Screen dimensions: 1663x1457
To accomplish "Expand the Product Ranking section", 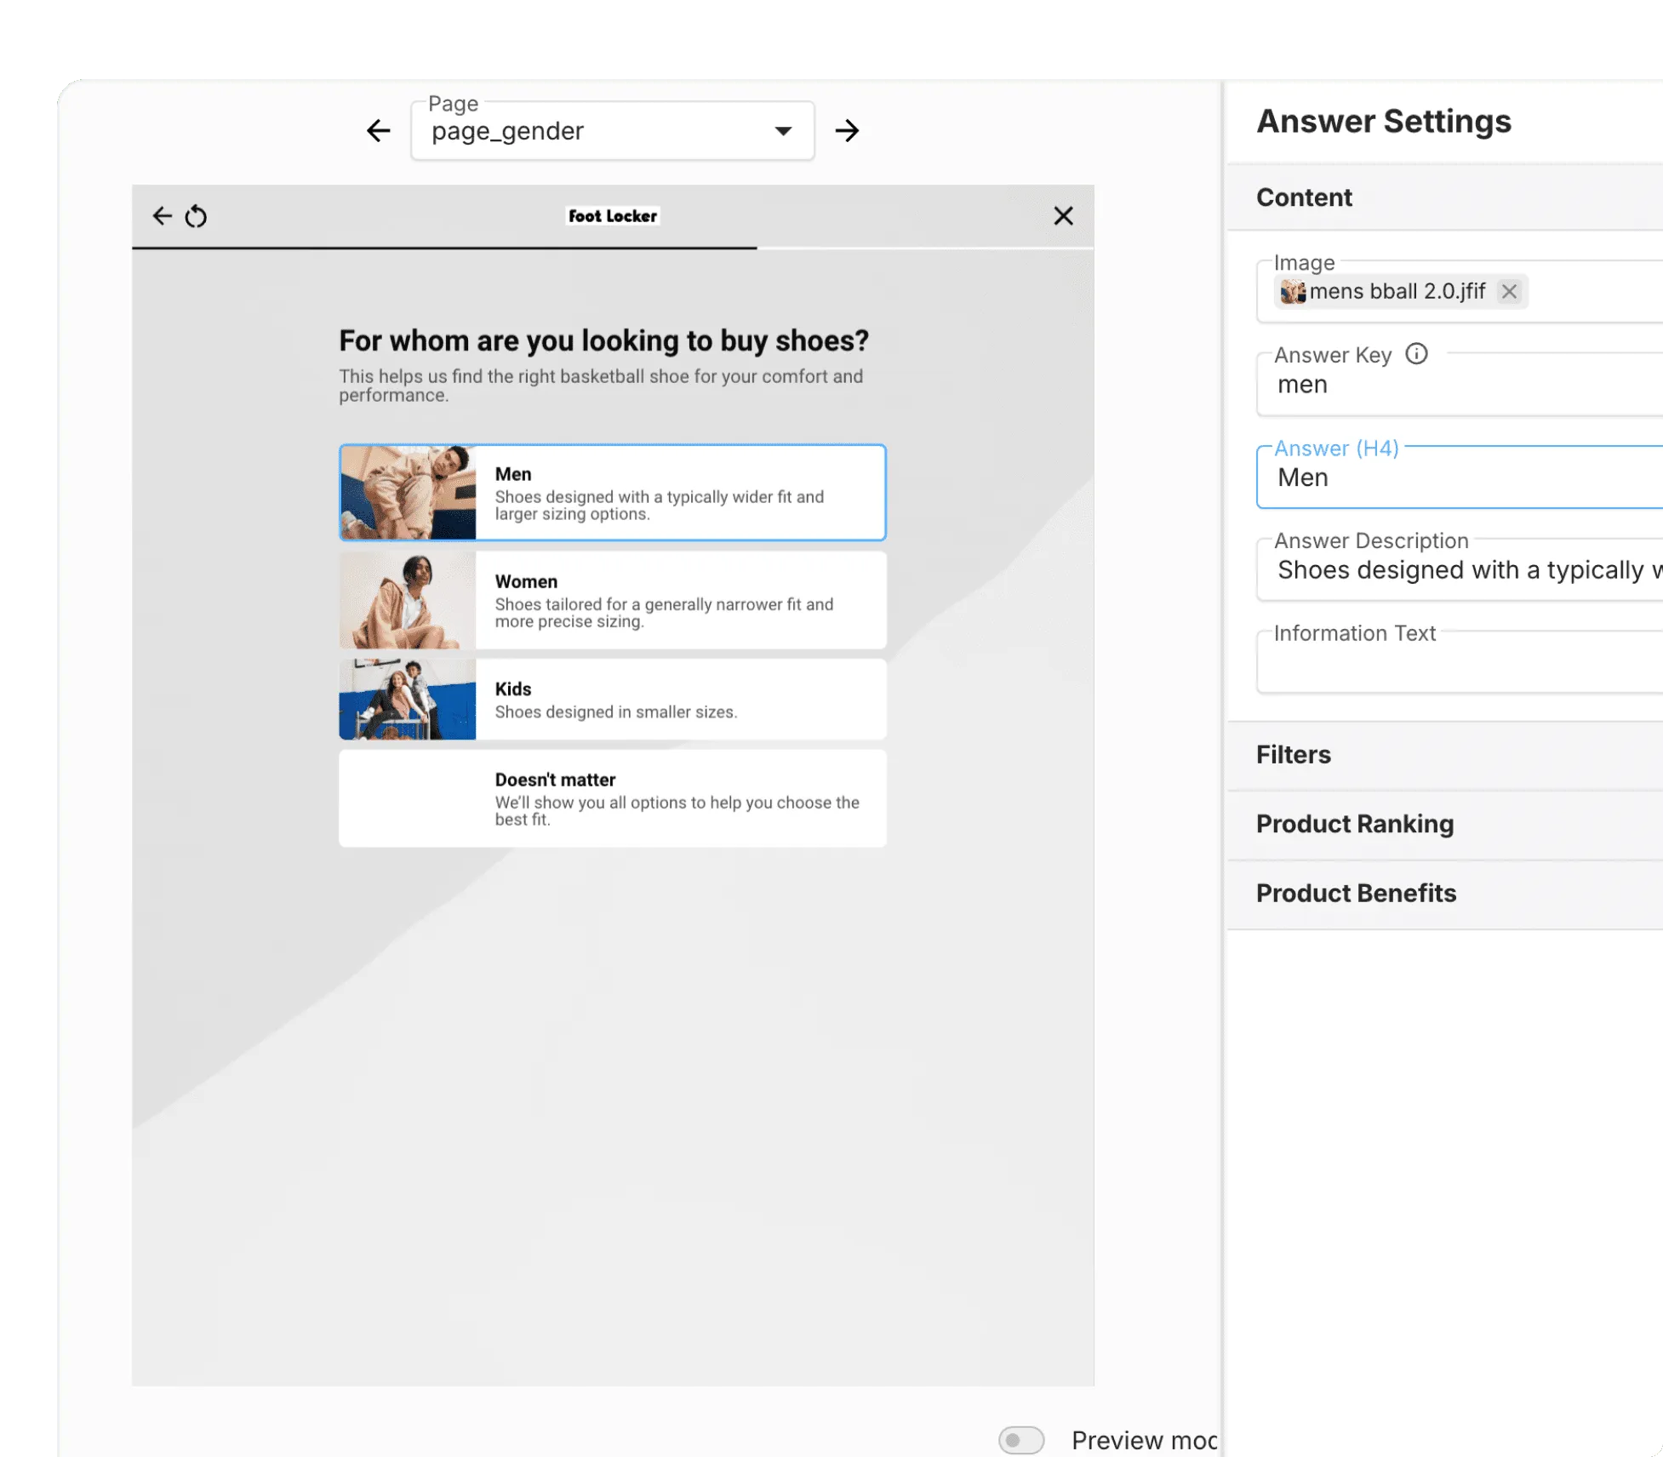I will (x=1355, y=824).
